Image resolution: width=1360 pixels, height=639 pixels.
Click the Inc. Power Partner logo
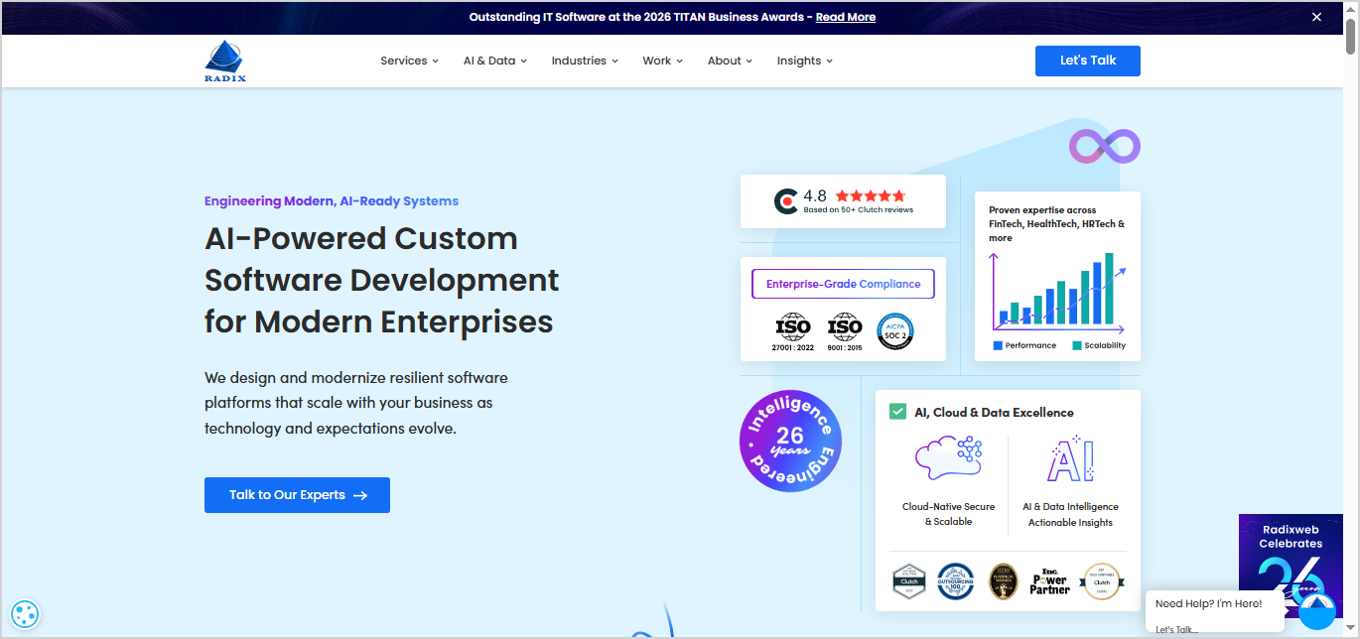(1049, 581)
